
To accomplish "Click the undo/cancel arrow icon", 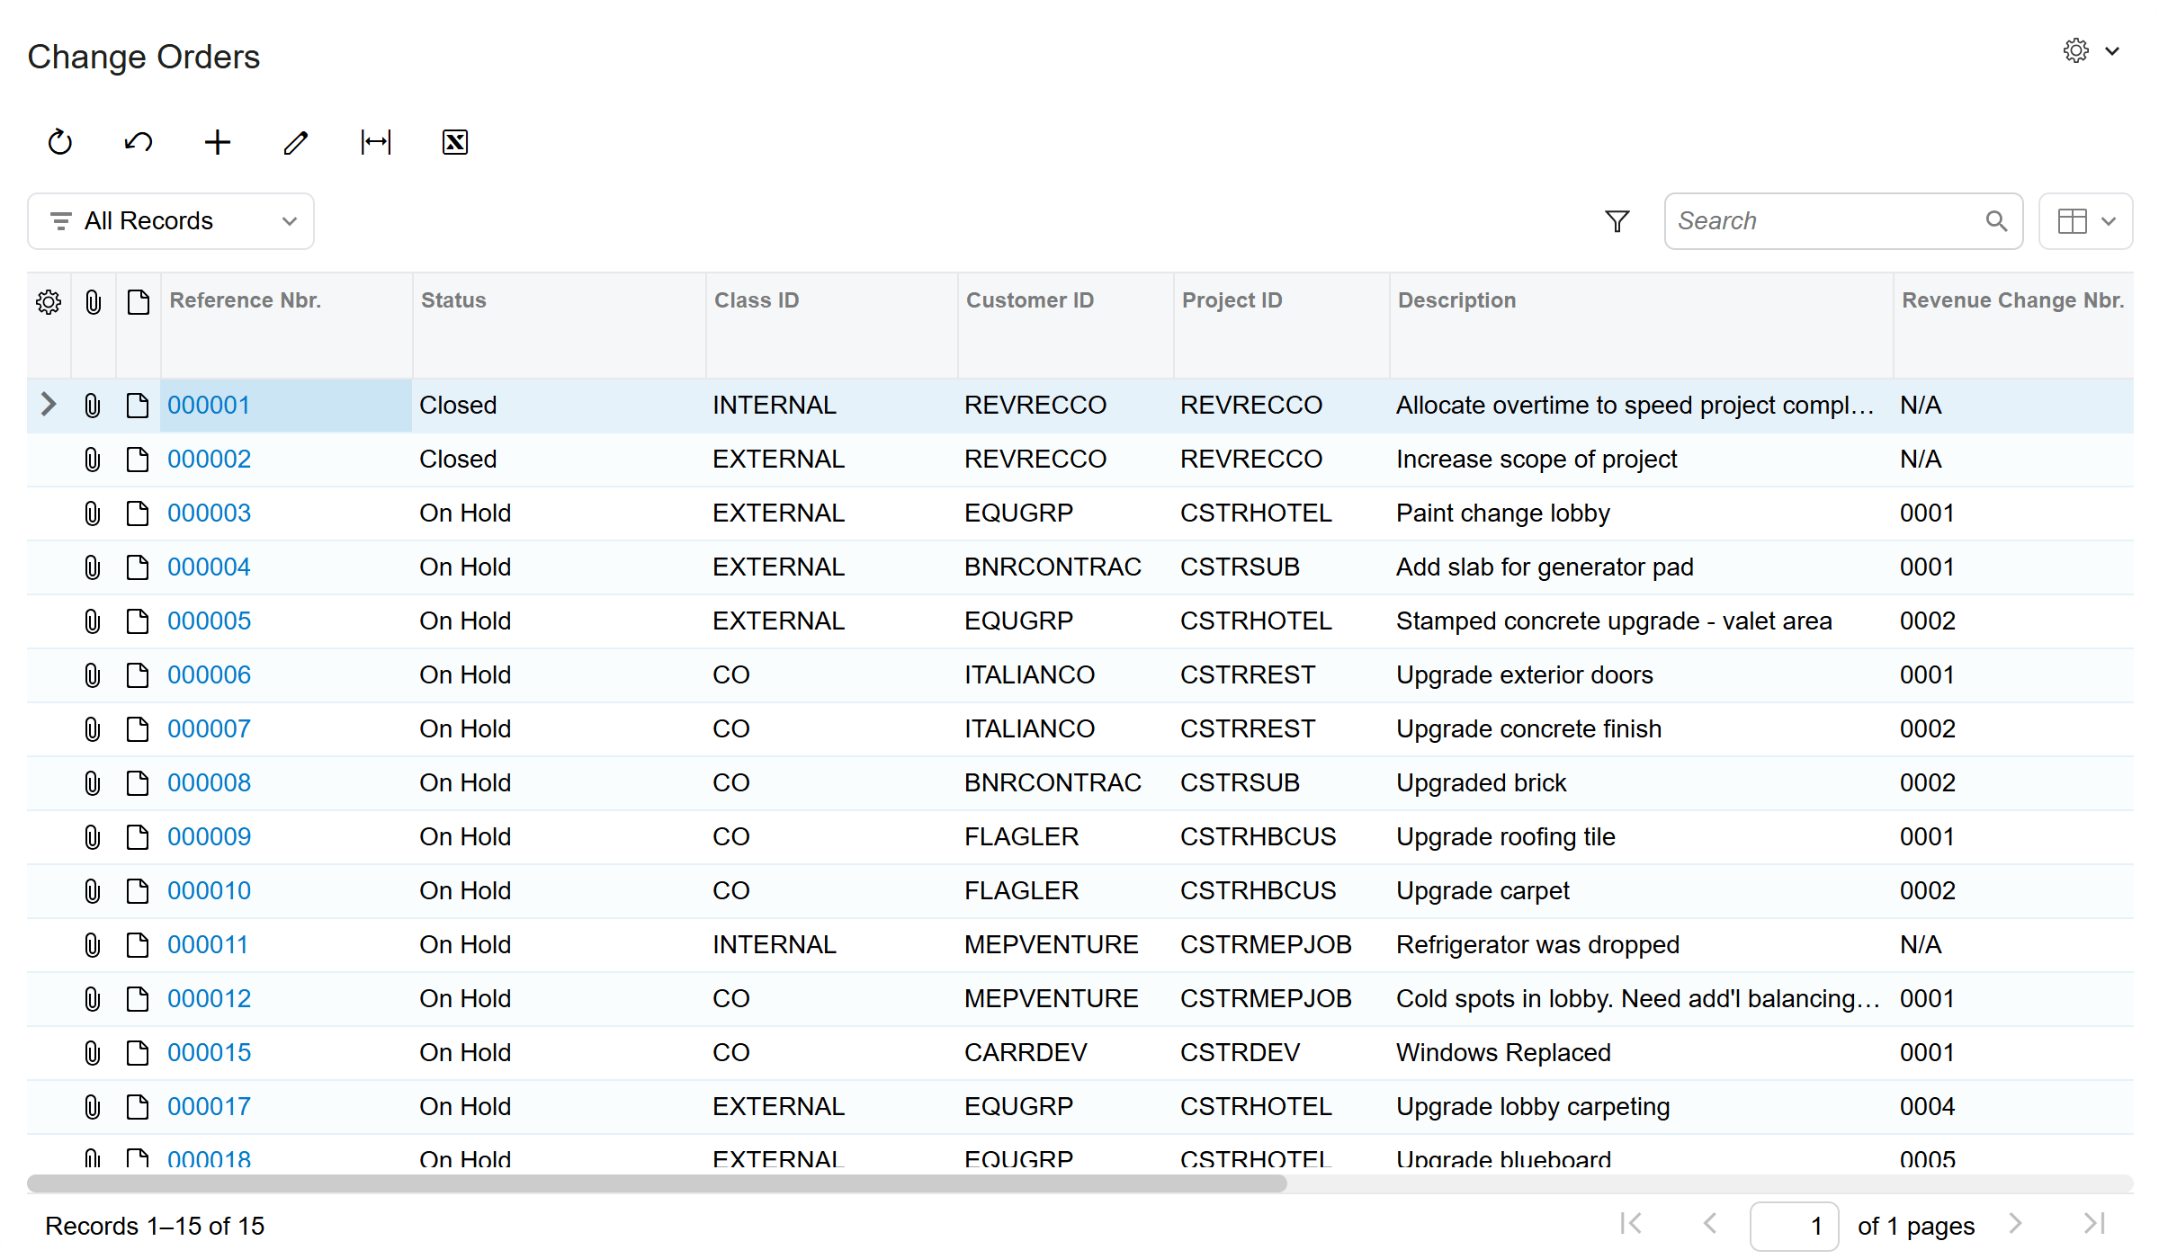I will coord(139,142).
